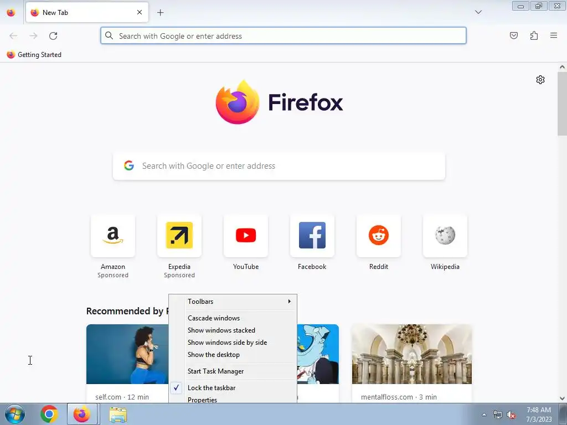Click the page scrollbar thumb
This screenshot has height=425, width=567.
point(562,103)
